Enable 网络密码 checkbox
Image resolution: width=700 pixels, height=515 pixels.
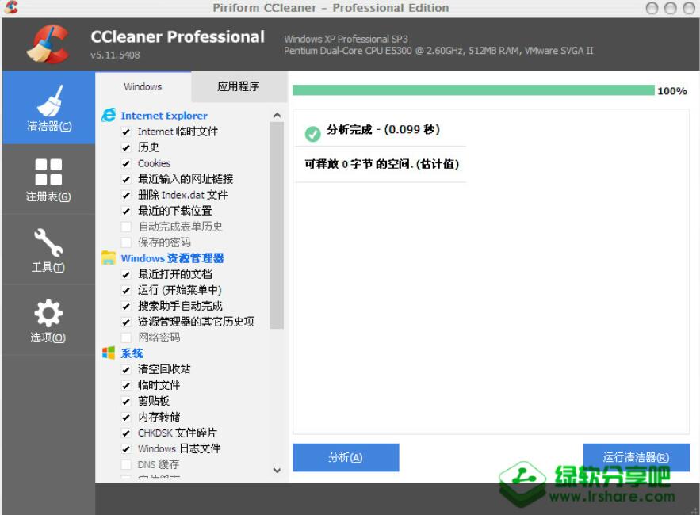126,338
